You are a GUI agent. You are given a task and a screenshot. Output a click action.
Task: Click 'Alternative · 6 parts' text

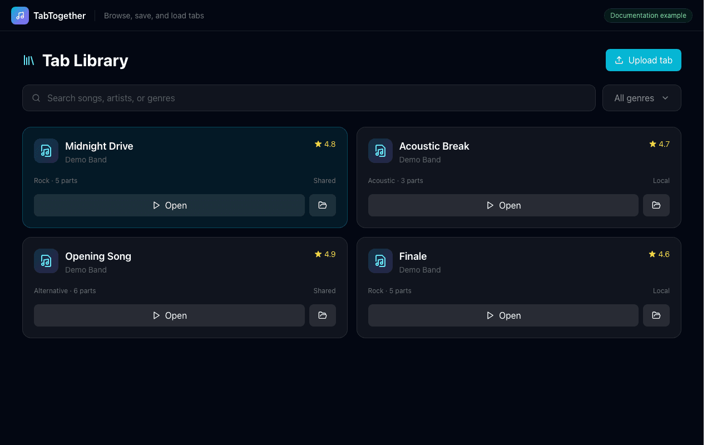65,291
